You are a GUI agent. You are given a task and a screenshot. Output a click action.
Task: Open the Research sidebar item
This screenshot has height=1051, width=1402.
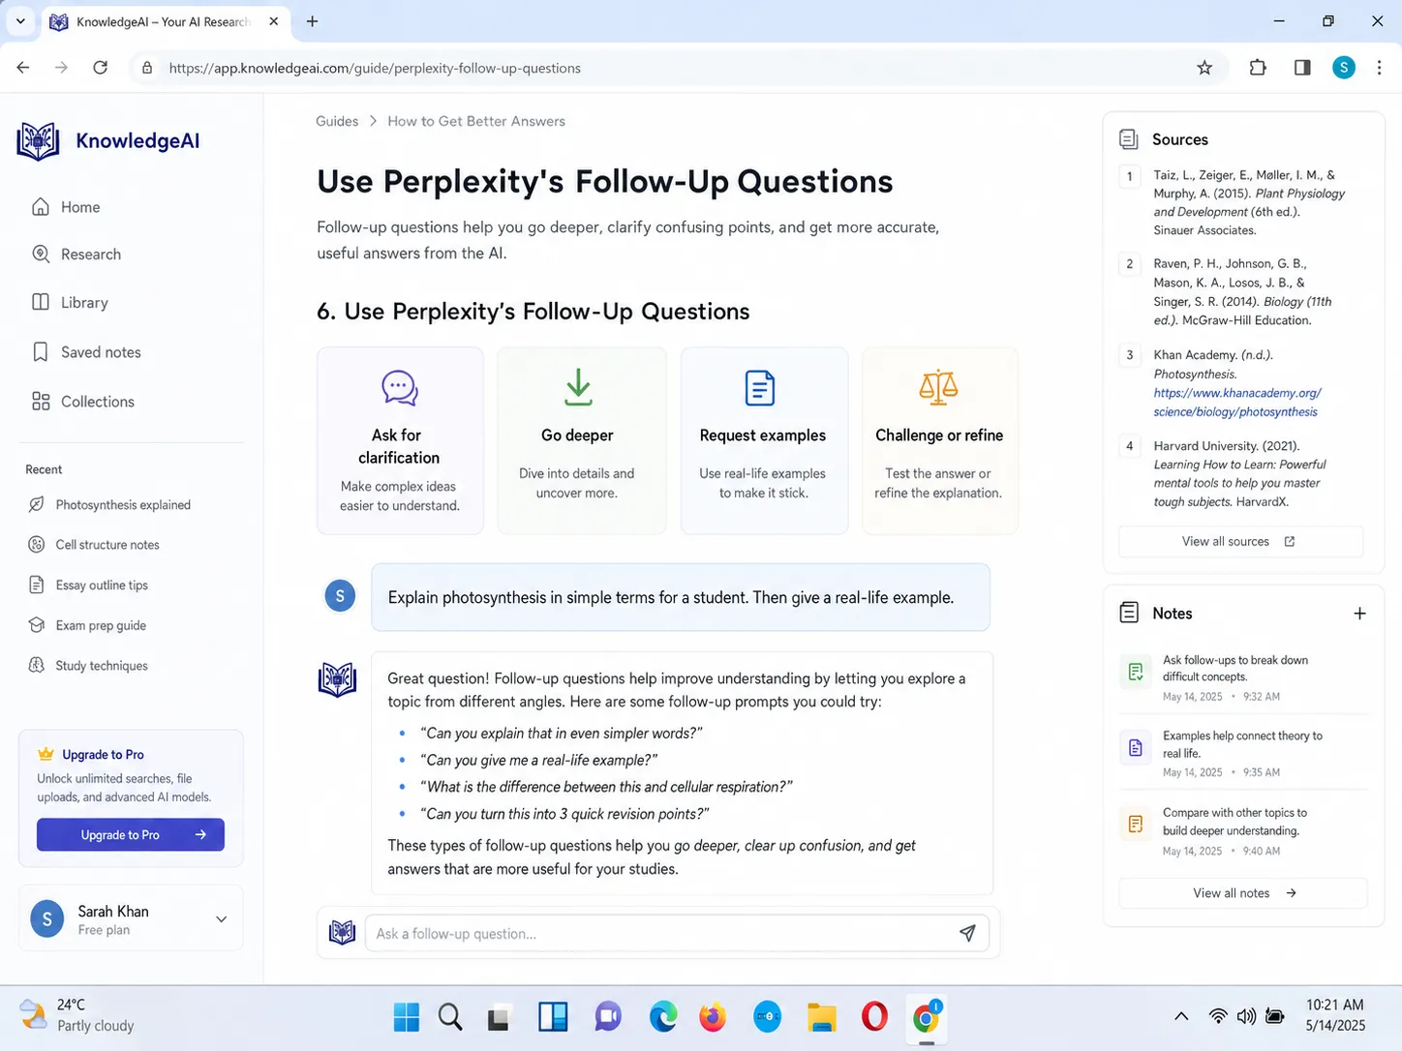tap(76, 255)
